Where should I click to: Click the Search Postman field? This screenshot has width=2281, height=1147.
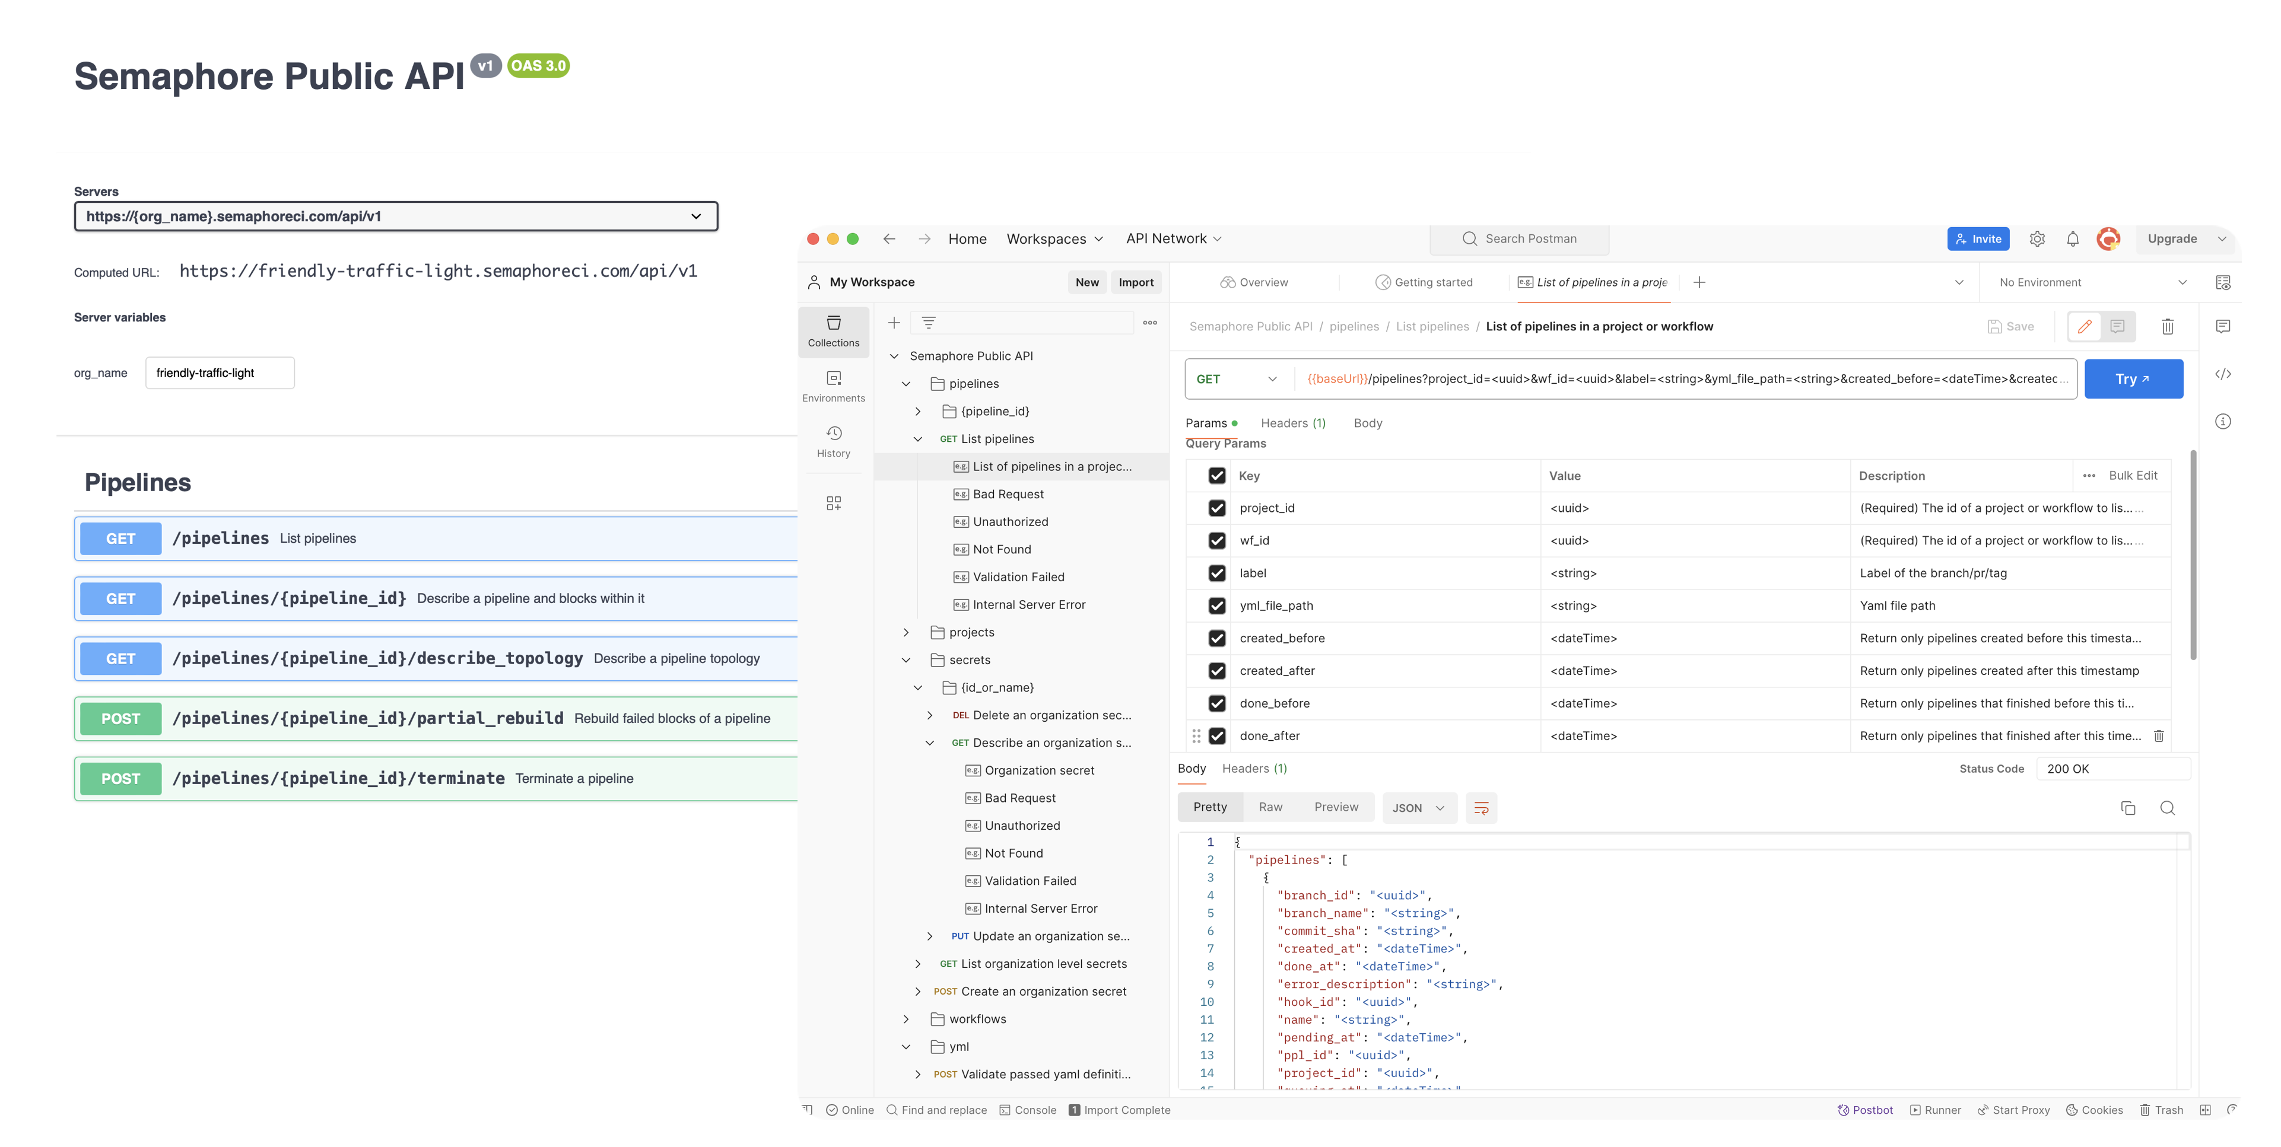tap(1520, 239)
